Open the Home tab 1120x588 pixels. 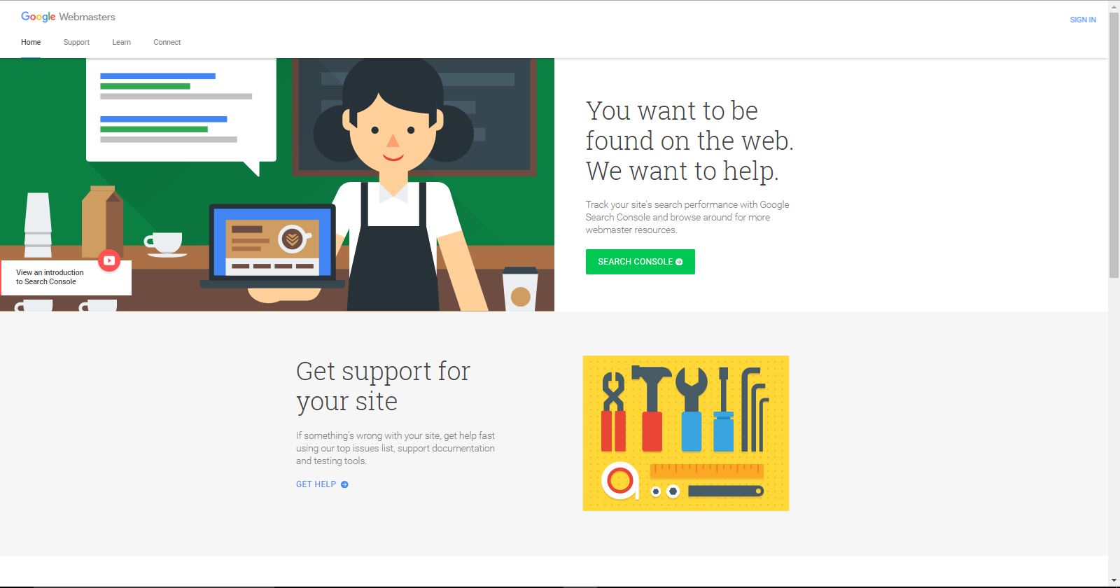click(x=31, y=42)
